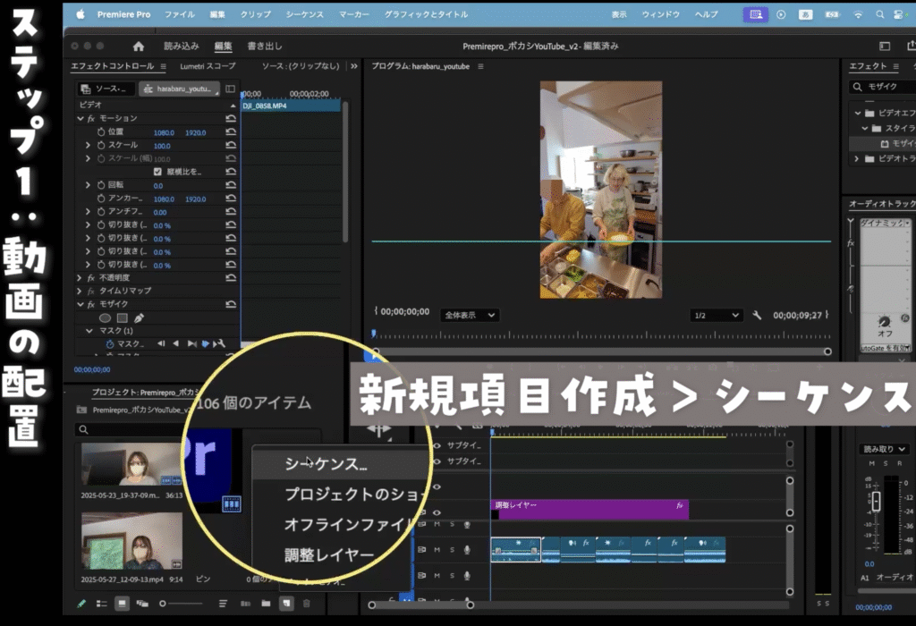The height and width of the screenshot is (626, 916).
Task: Hide the upper サブタイ subtitle track
Action: tap(437, 445)
